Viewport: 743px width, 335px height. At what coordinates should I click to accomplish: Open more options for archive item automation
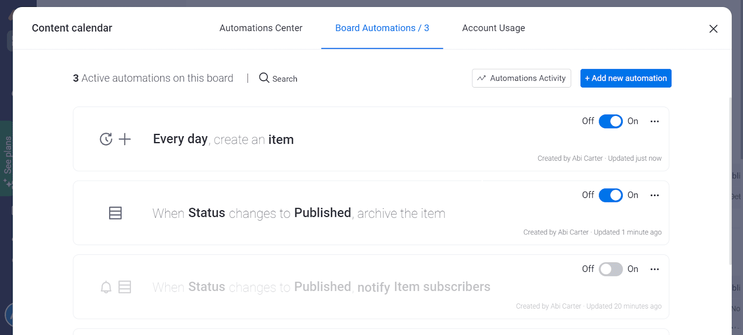[655, 196]
